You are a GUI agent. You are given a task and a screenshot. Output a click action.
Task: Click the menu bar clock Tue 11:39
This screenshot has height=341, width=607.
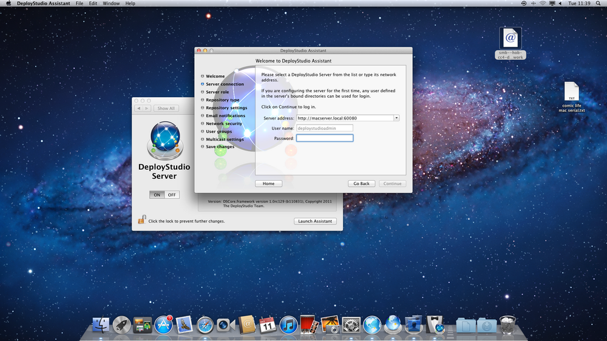579,4
